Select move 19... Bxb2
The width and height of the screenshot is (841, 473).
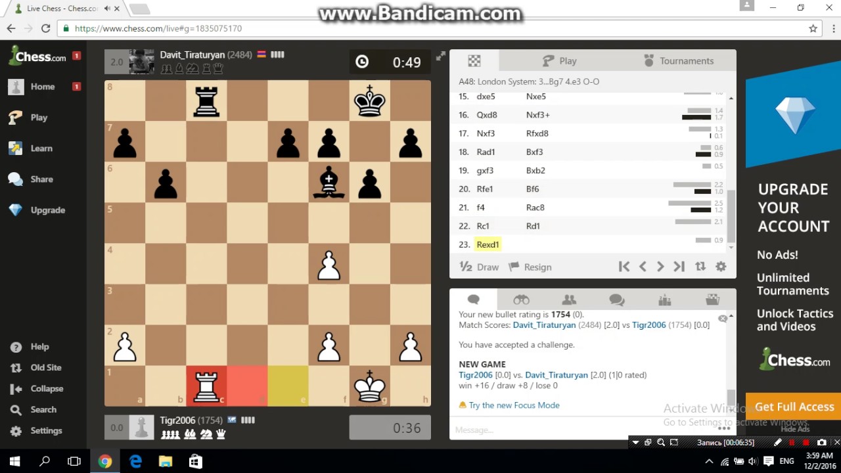pyautogui.click(x=535, y=170)
